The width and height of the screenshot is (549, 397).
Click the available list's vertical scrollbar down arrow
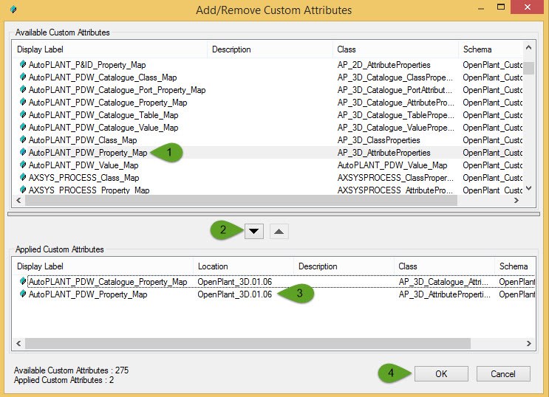(529, 188)
